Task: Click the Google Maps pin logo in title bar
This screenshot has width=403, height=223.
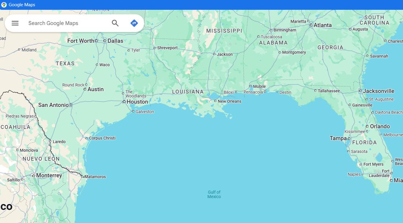Action: 4,4
